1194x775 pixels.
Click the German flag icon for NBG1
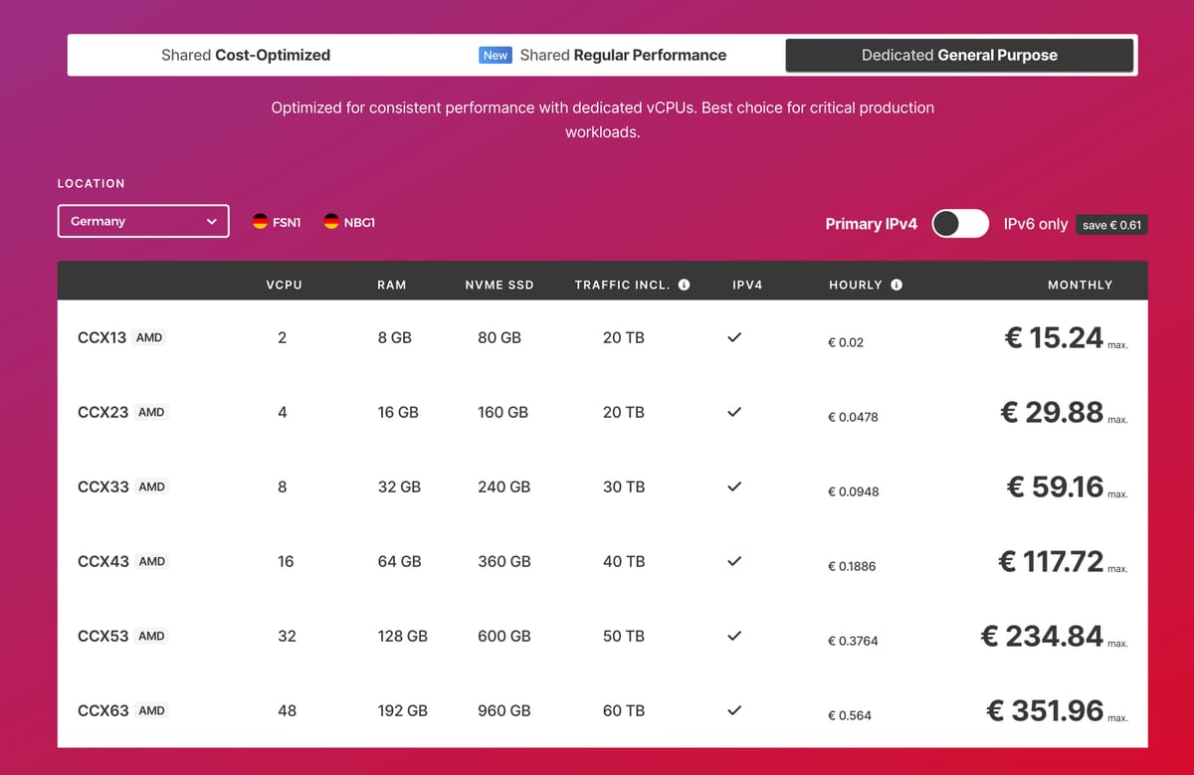click(331, 222)
